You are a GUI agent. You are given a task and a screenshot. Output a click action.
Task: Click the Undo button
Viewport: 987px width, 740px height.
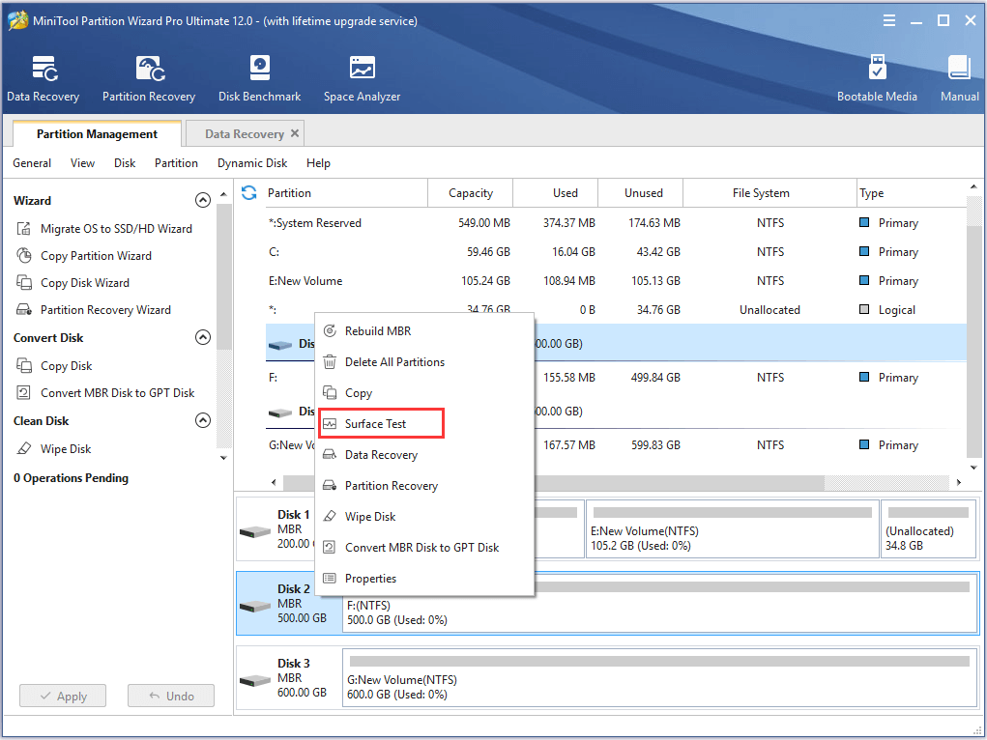pos(170,696)
